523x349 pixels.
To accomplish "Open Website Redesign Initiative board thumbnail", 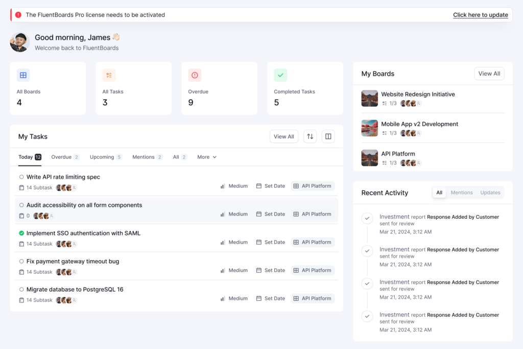I will click(x=370, y=99).
